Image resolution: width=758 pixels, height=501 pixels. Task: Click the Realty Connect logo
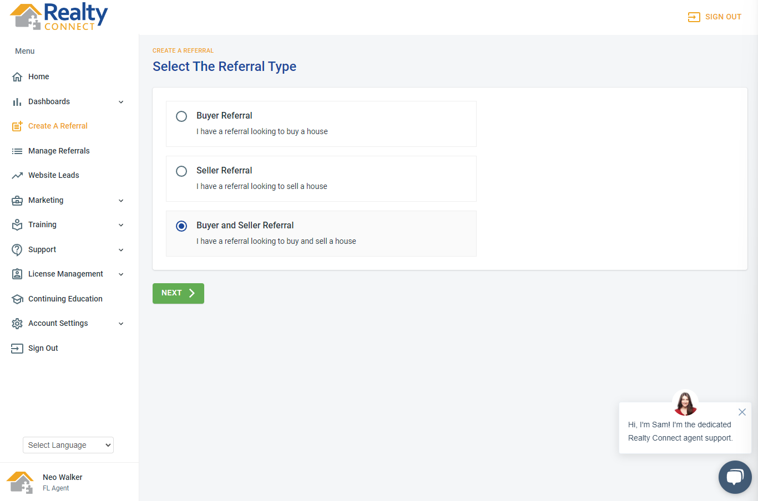coord(59,17)
